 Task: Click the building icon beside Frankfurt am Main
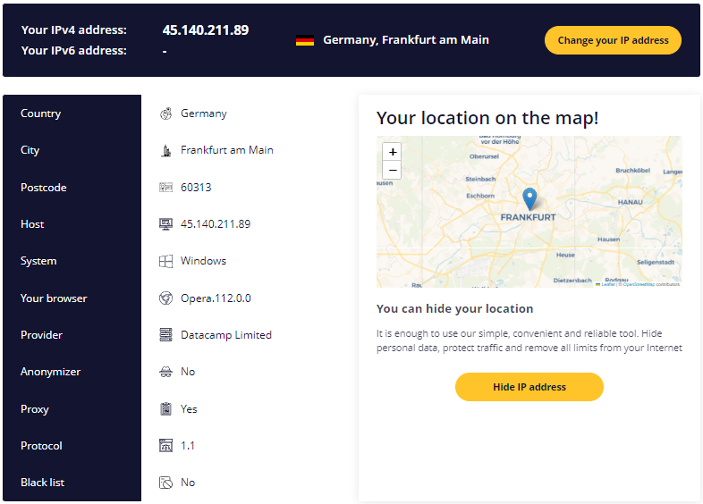point(165,150)
